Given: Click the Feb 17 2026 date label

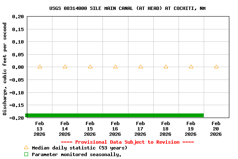Looking at the screenshot, I should pos(140,129).
